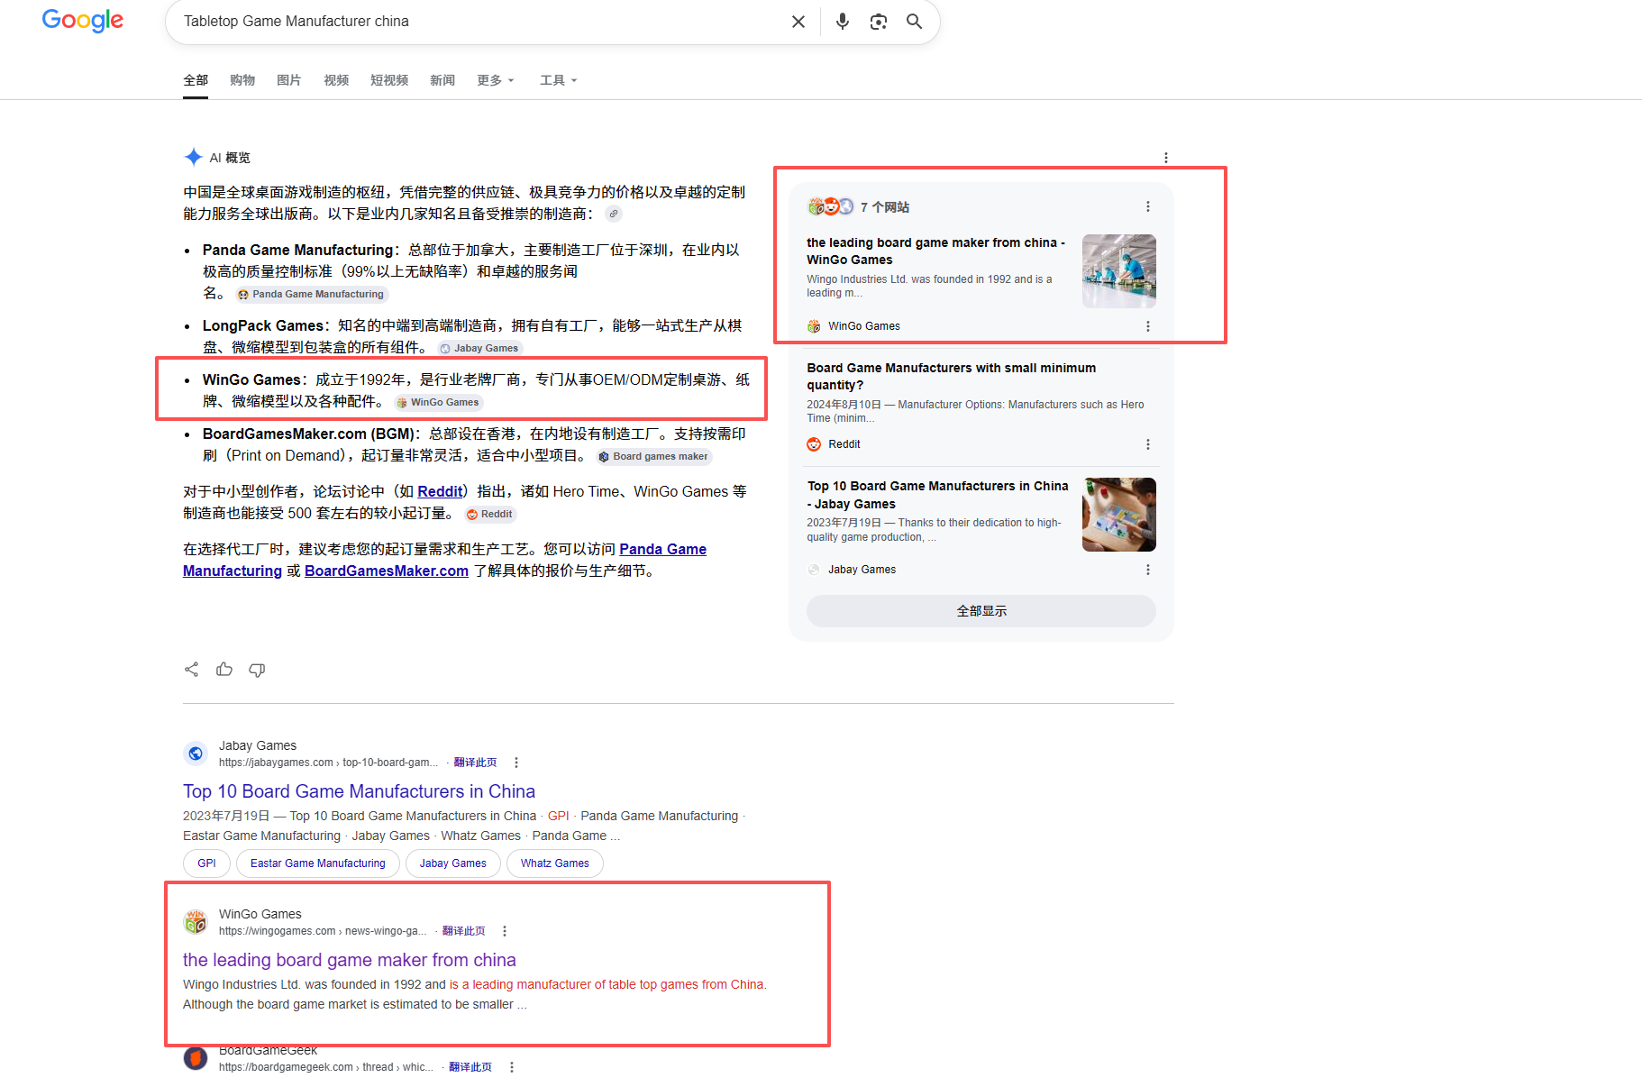Open options for Jabay Games source card
Image resolution: width=1642 pixels, height=1087 pixels.
pyautogui.click(x=1148, y=570)
